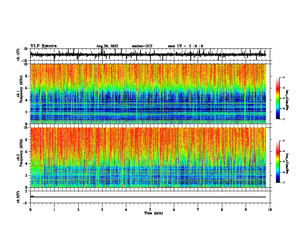Click the "8" tick on Time axis
The image size is (304, 235).
coord(222,210)
